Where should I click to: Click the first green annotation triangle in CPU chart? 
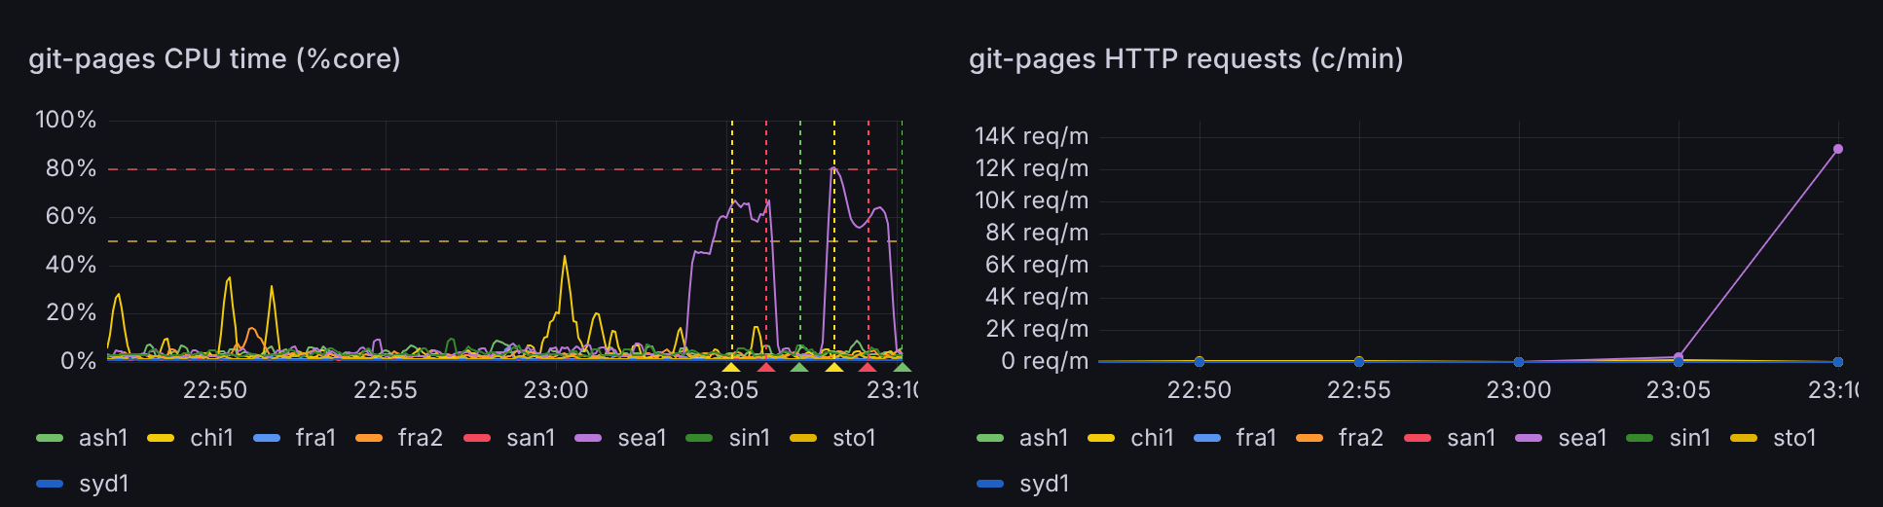pyautogui.click(x=799, y=367)
